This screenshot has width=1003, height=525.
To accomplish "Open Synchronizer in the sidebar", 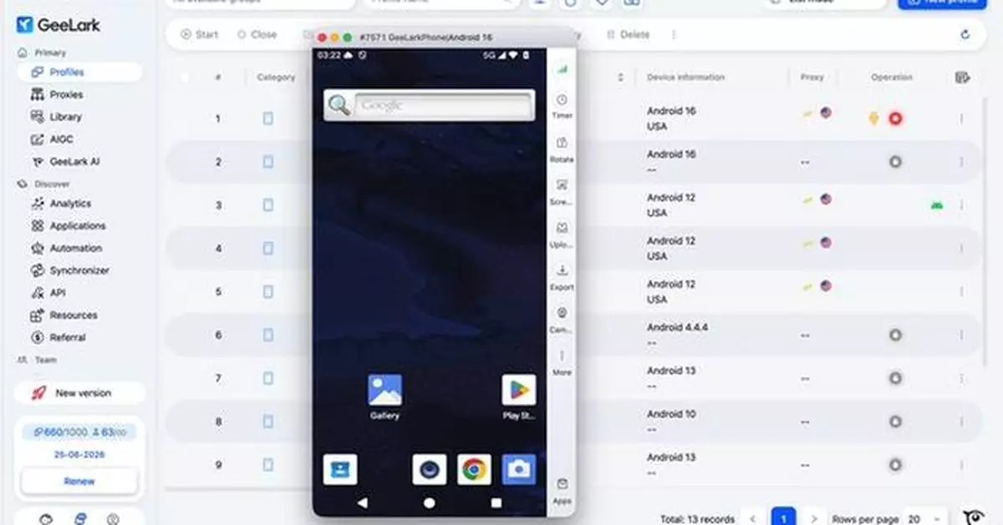I will 79,270.
